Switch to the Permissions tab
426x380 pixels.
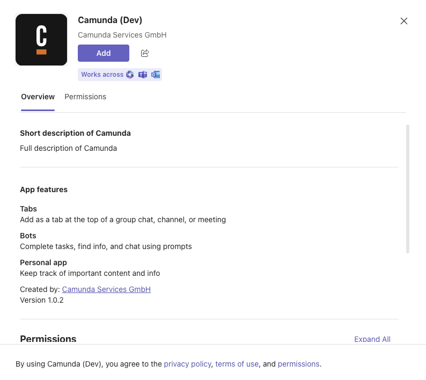click(x=85, y=97)
